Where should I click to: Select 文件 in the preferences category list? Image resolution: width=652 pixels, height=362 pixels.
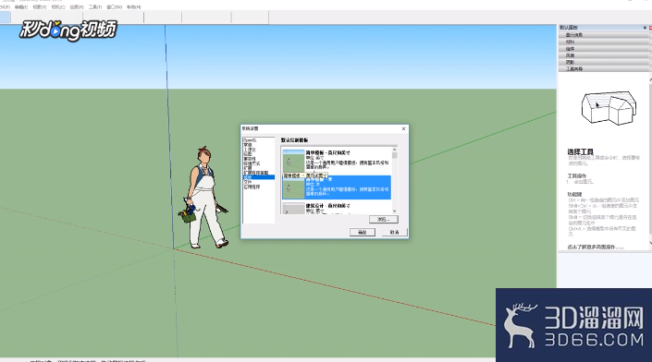[x=248, y=182]
